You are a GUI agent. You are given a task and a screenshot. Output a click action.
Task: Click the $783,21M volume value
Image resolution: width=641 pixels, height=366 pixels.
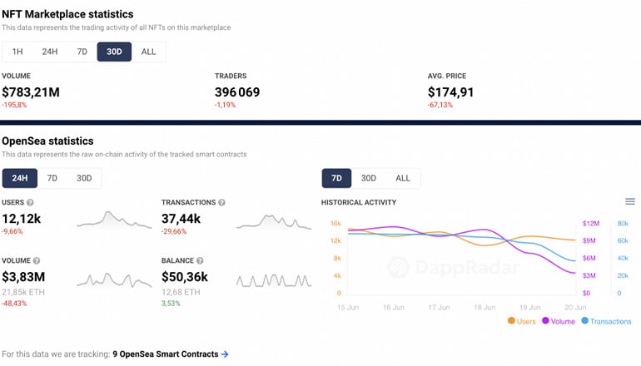(x=31, y=92)
